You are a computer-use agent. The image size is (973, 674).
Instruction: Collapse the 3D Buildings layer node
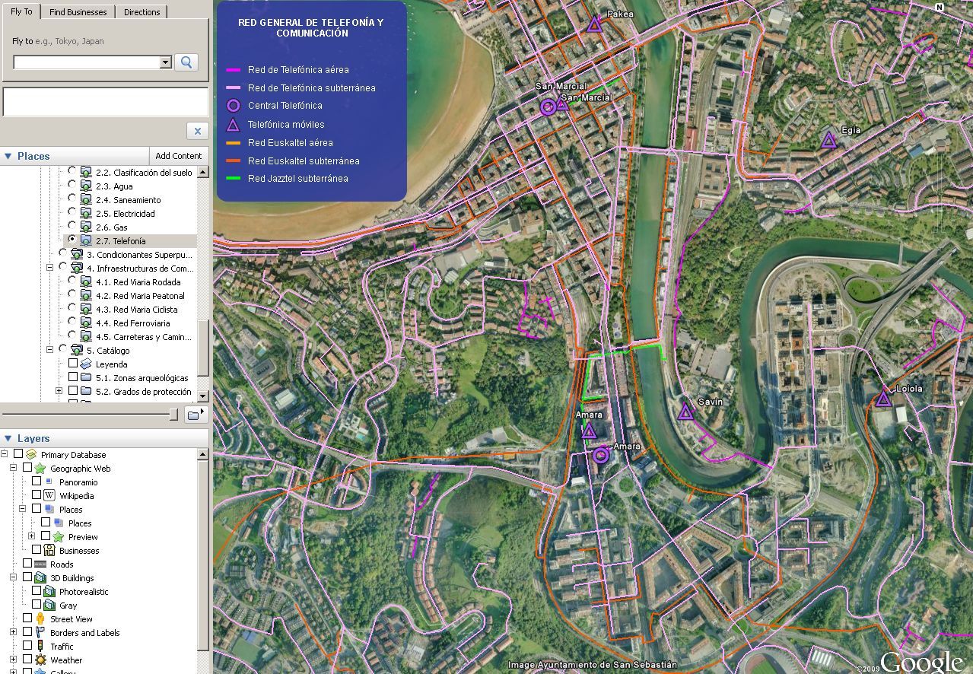[x=14, y=578]
